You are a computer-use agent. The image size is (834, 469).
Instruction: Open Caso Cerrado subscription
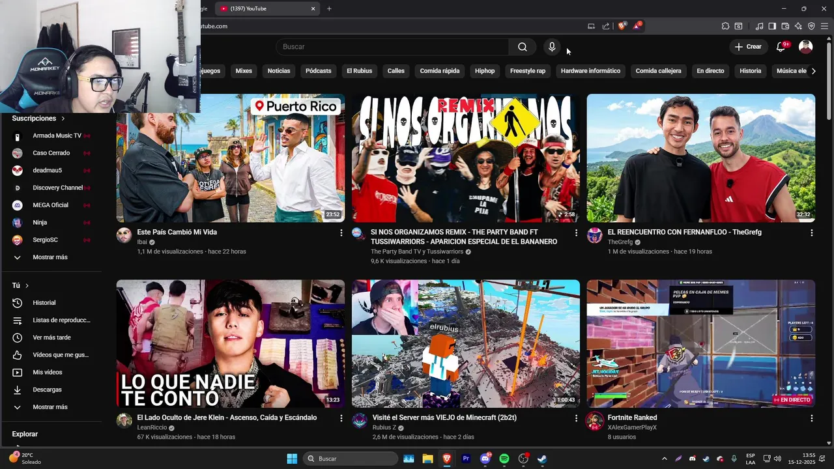coord(51,153)
